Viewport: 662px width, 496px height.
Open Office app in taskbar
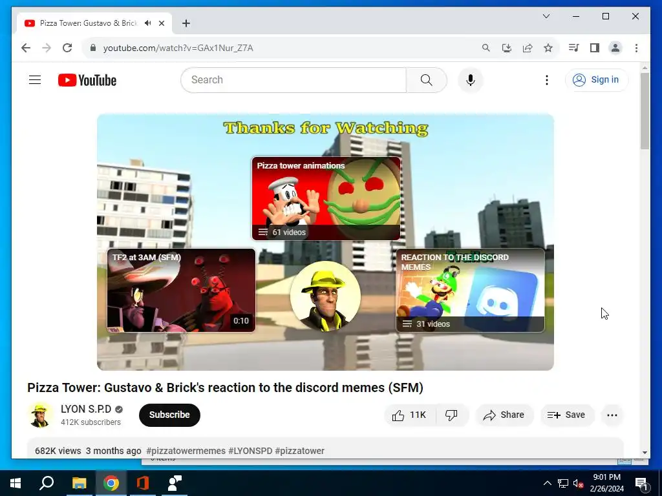coord(143,483)
